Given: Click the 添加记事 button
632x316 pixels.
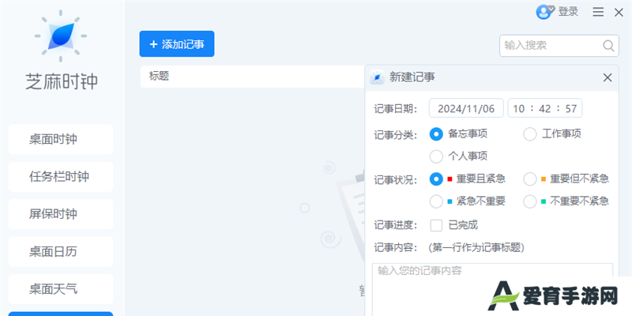Looking at the screenshot, I should [177, 44].
